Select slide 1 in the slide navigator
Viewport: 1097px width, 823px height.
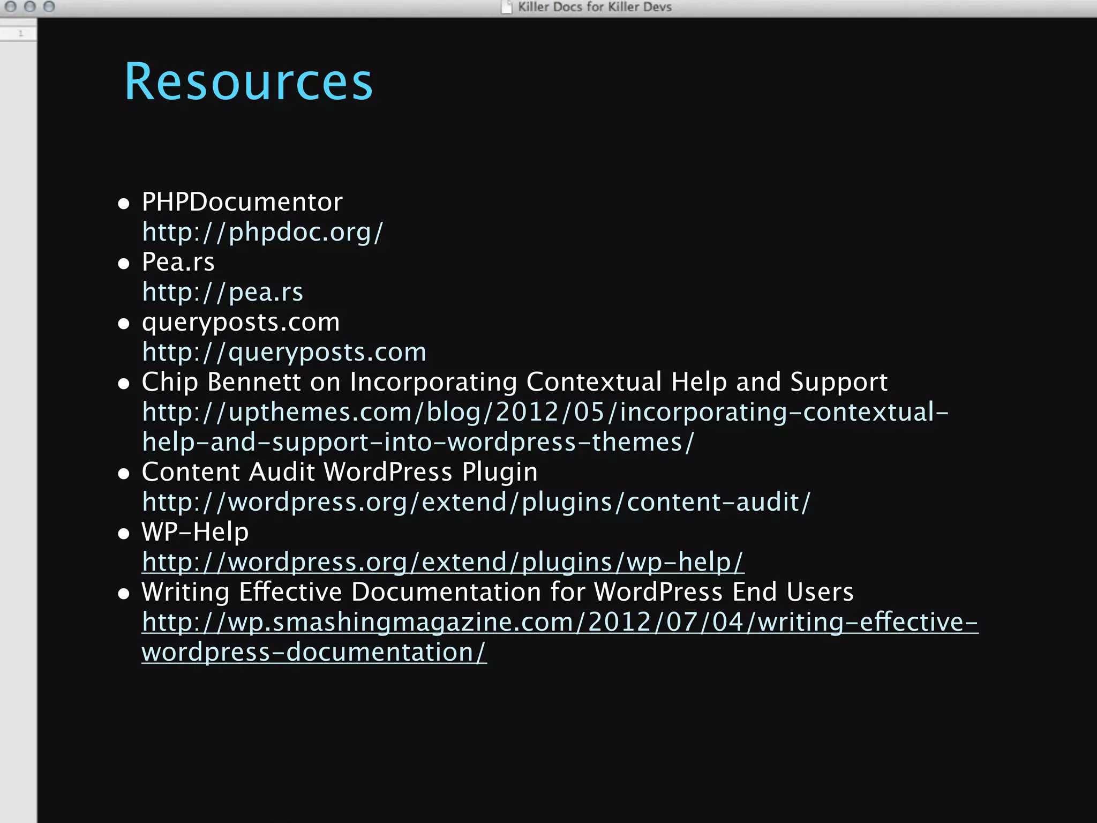point(18,33)
